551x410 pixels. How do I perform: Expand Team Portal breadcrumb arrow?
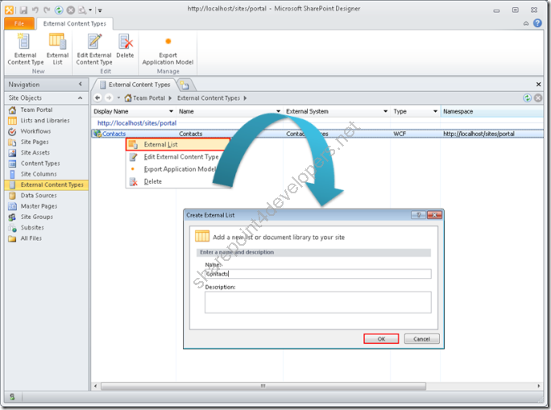[x=170, y=98]
